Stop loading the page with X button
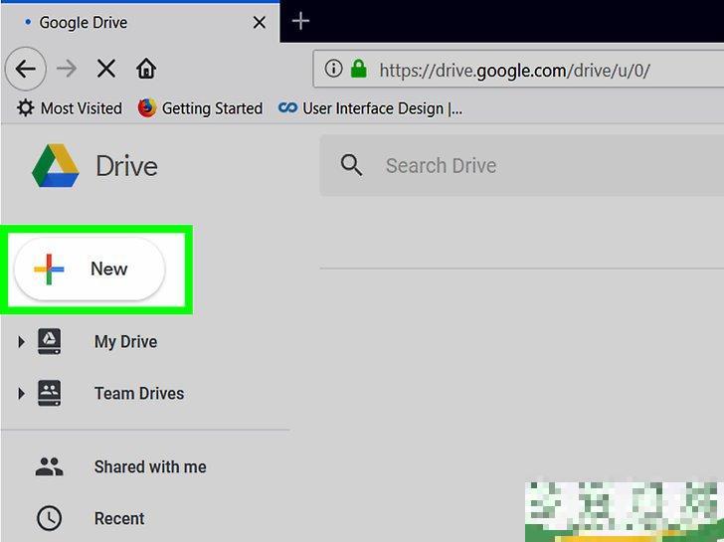This screenshot has width=724, height=542. click(x=106, y=69)
